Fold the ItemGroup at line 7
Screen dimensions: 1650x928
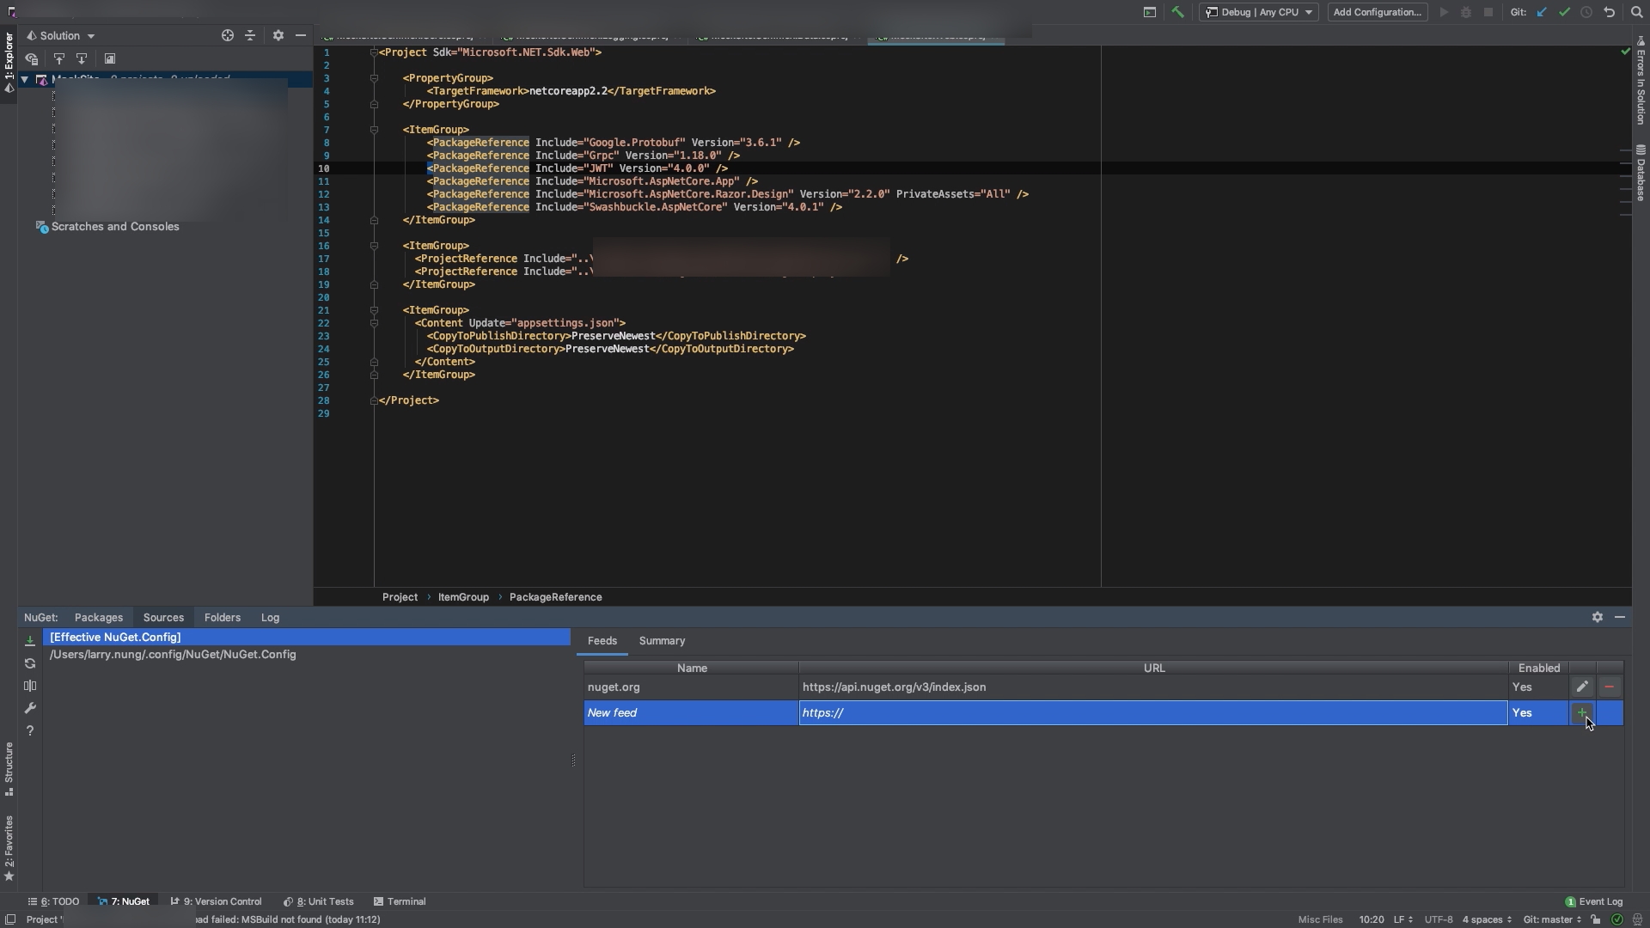[374, 130]
